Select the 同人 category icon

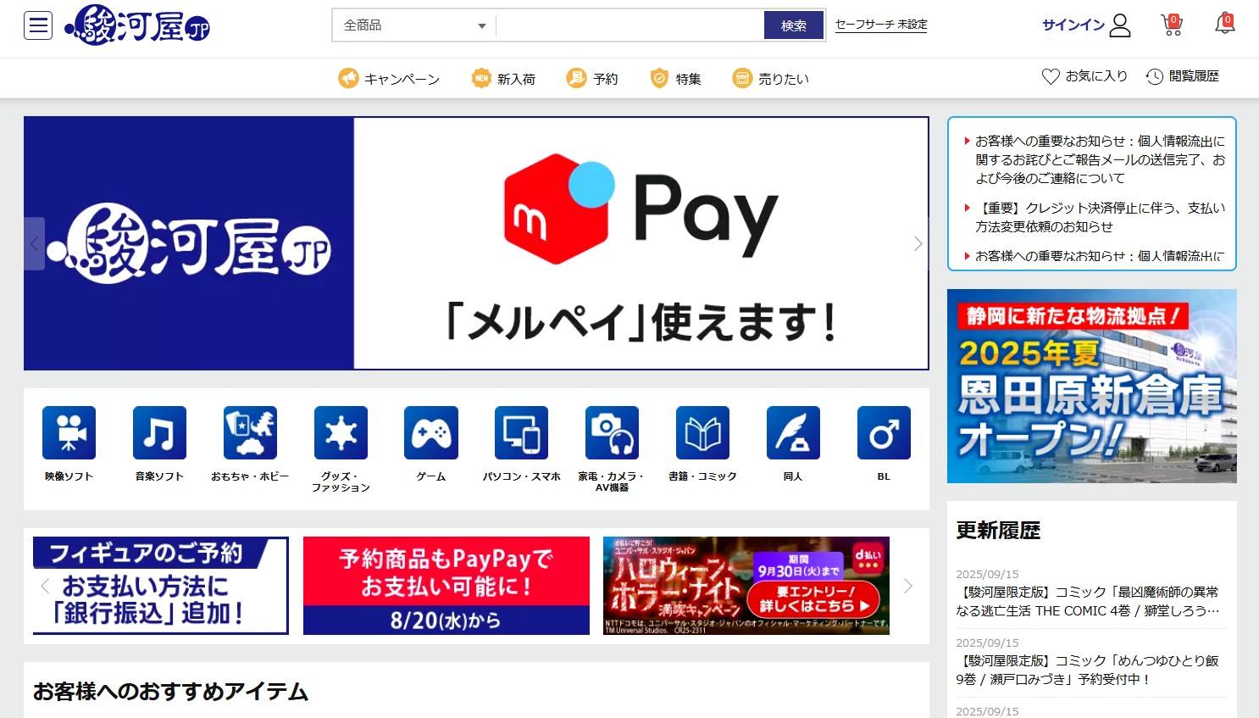coord(793,432)
